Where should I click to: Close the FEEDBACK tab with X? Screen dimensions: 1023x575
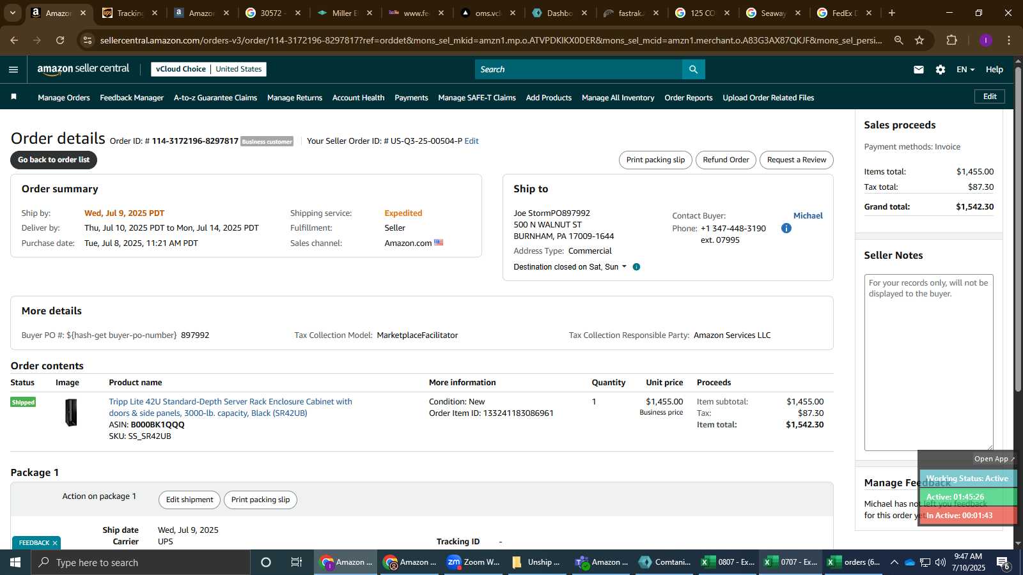[x=55, y=543]
